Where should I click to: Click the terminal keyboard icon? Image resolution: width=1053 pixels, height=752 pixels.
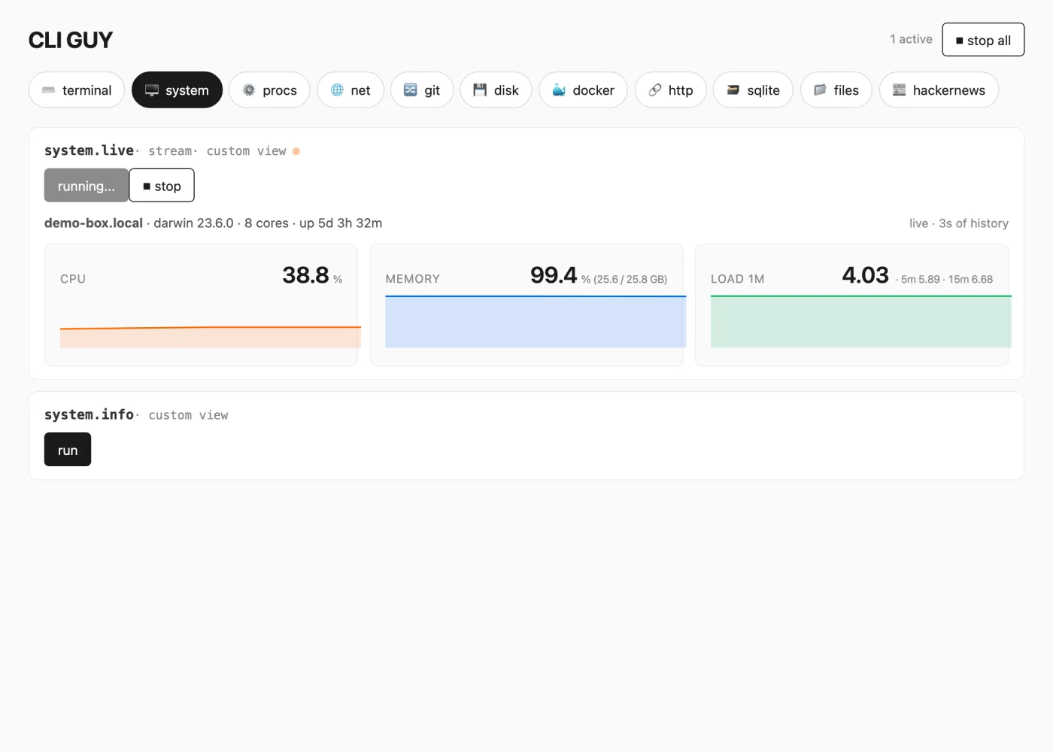pos(49,90)
